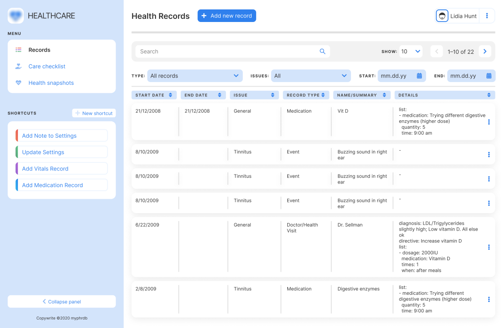Open the three-dot menu beside Lidia Hunt
The height and width of the screenshot is (328, 503).
pos(487,16)
